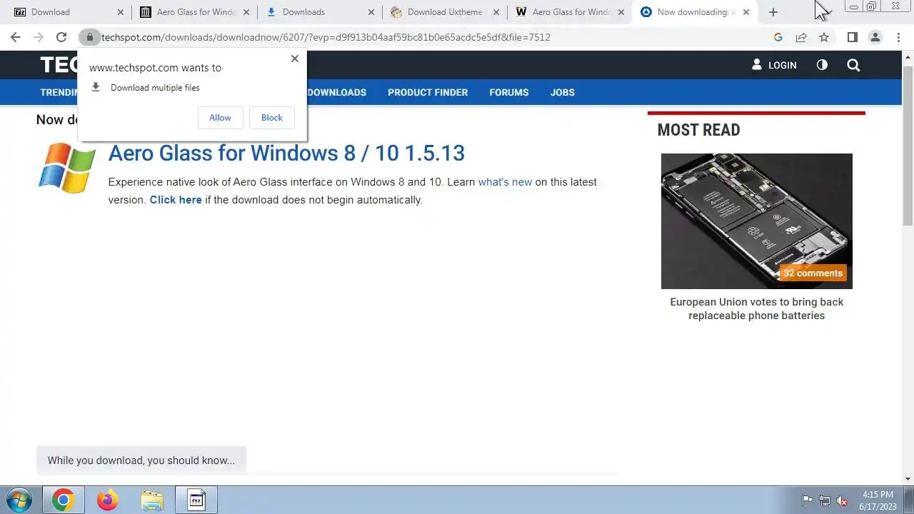This screenshot has width=914, height=514.
Task: Follow the "what's new" link
Action: (505, 182)
